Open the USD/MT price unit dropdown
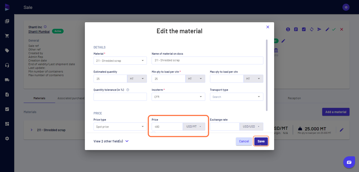 tap(194, 127)
